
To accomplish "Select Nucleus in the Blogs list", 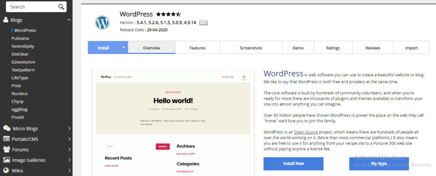I will tap(20, 94).
